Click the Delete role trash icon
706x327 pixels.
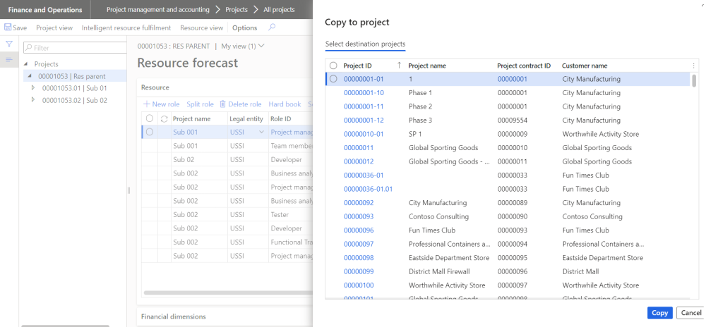click(x=222, y=104)
